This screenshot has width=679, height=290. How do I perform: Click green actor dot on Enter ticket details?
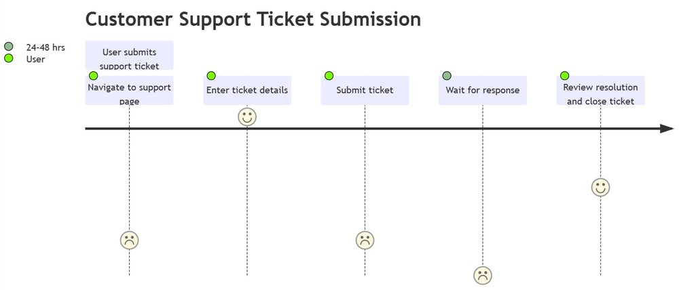click(x=211, y=76)
